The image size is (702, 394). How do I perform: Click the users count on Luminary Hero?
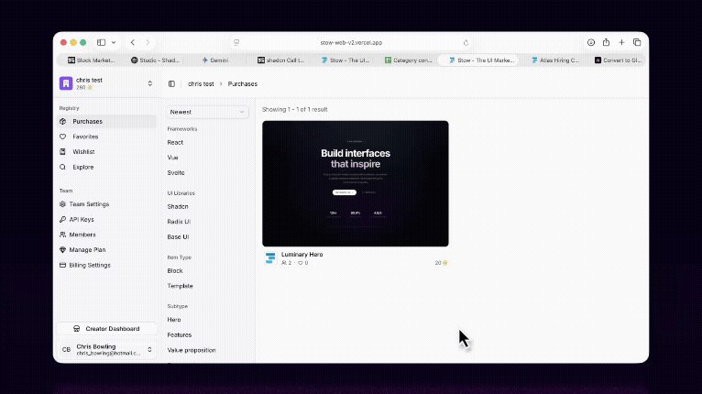tap(287, 263)
